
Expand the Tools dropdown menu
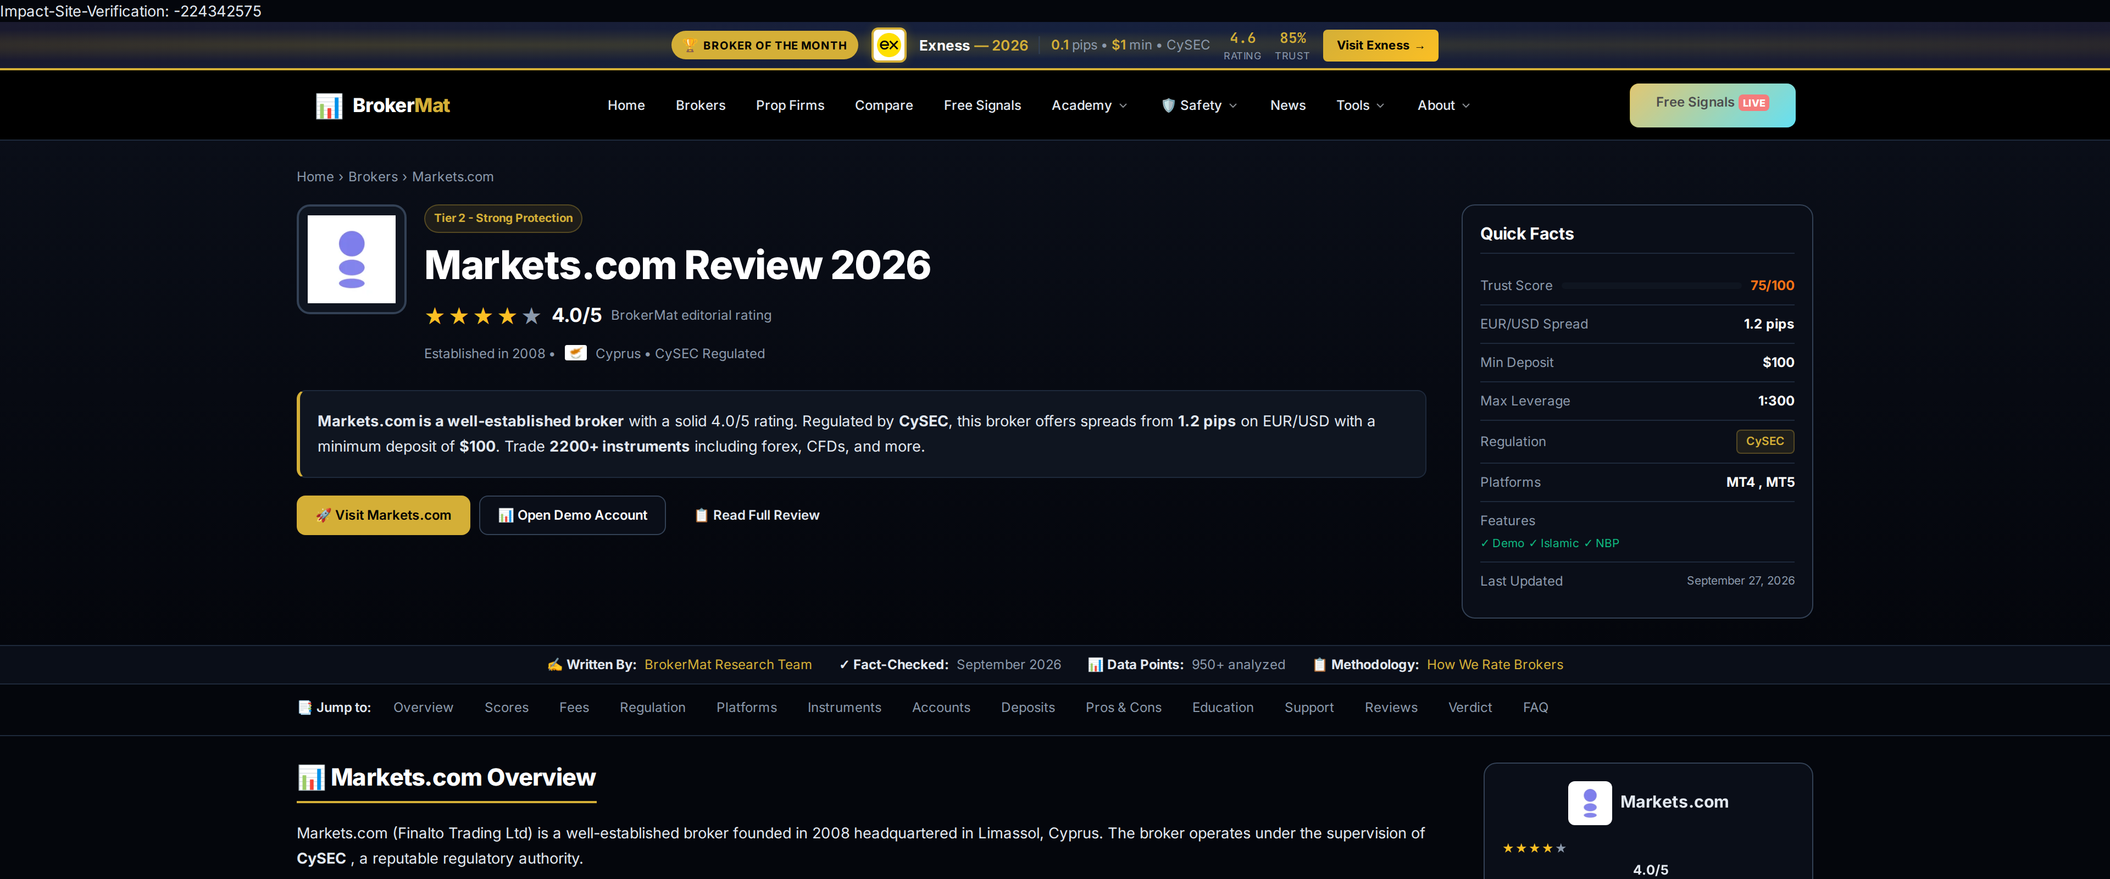tap(1361, 105)
